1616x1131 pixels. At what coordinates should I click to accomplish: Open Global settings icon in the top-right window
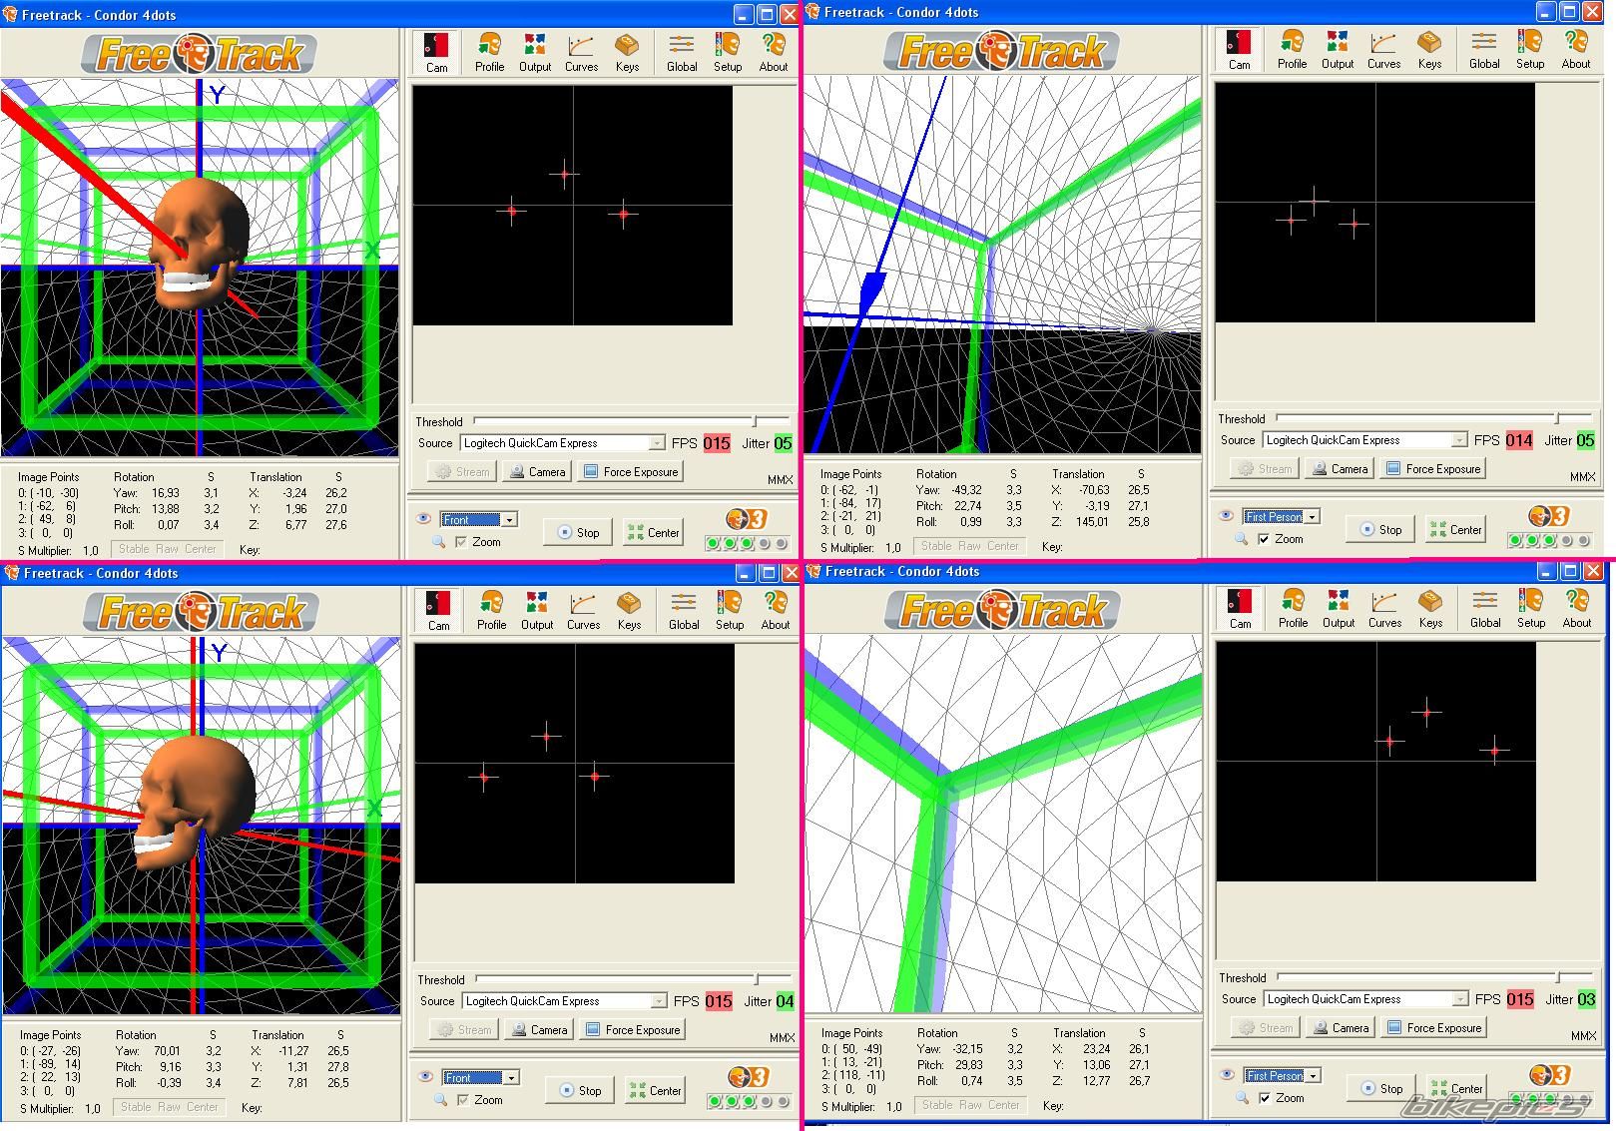(x=1484, y=49)
